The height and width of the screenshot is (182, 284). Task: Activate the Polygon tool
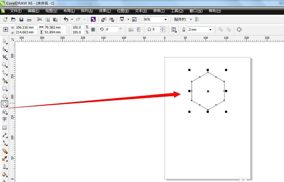coord(5,104)
